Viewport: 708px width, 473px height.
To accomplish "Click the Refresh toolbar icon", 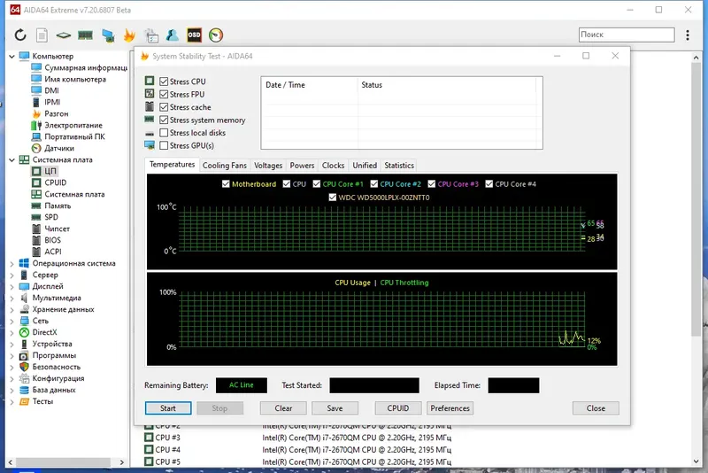I will (20, 35).
